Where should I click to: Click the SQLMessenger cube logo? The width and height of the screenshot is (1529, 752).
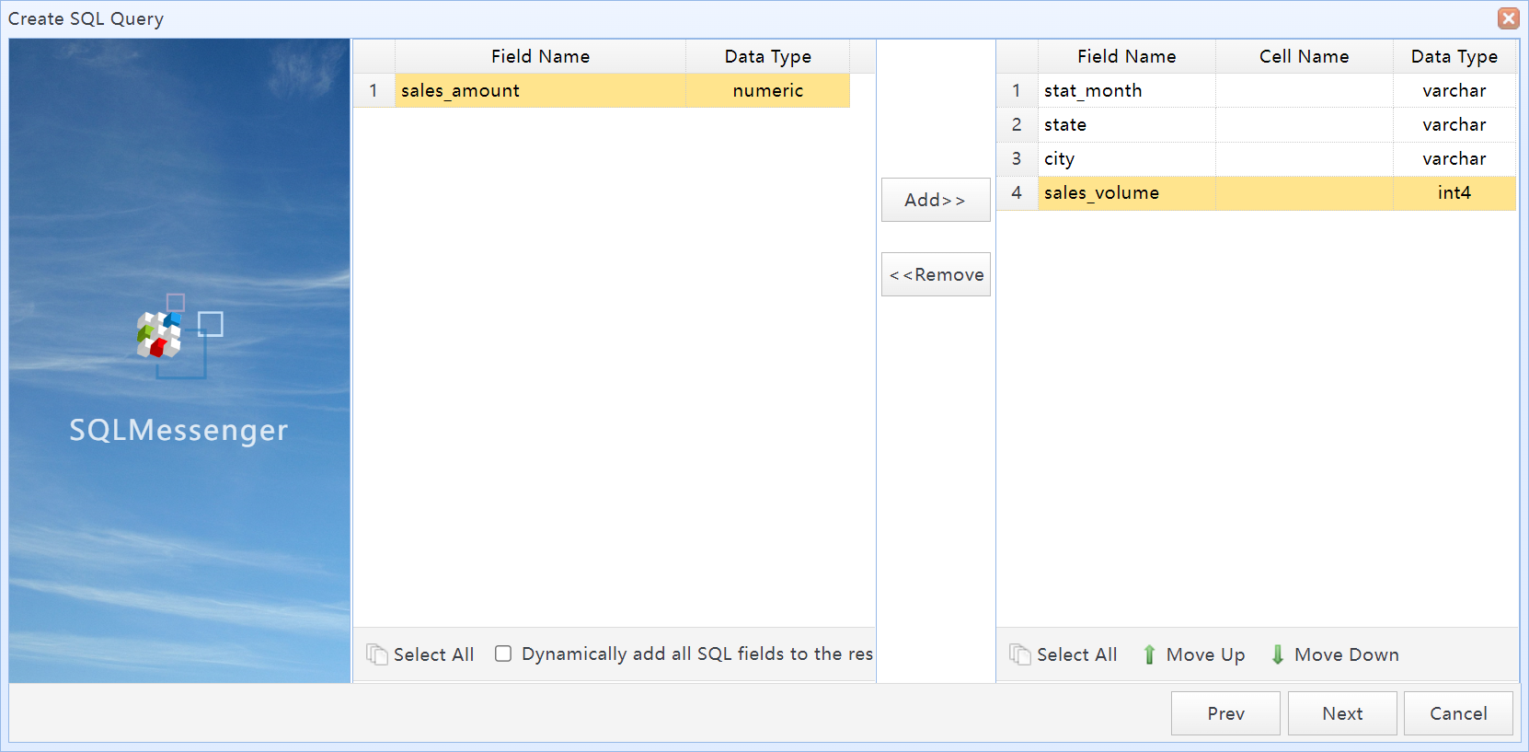pyautogui.click(x=160, y=335)
